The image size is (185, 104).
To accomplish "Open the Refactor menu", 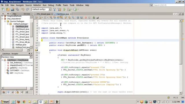I will point(37,5).
